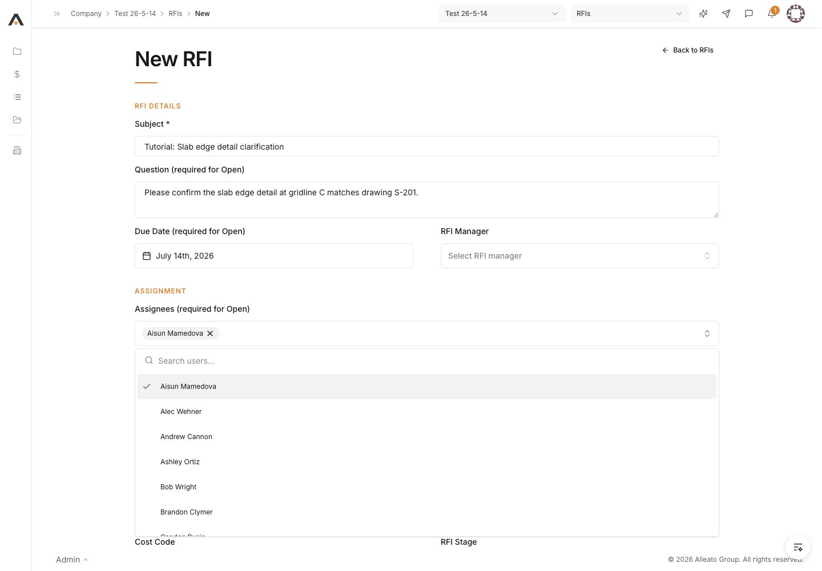Screen dimensions: 822x571
Task: Click the Subject input field
Action: (x=426, y=146)
